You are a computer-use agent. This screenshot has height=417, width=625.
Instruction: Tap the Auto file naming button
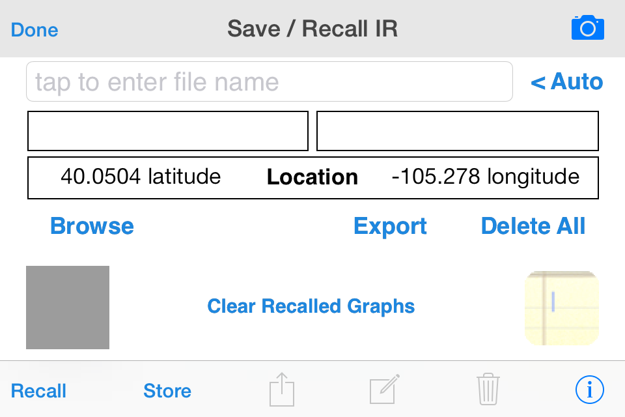click(x=567, y=82)
